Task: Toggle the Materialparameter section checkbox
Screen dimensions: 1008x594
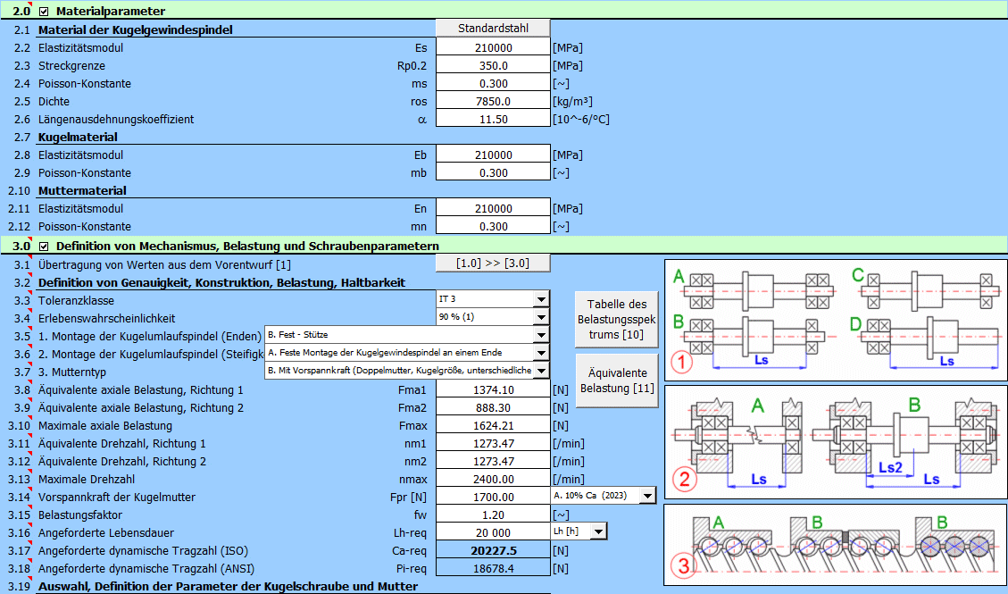Action: click(44, 12)
